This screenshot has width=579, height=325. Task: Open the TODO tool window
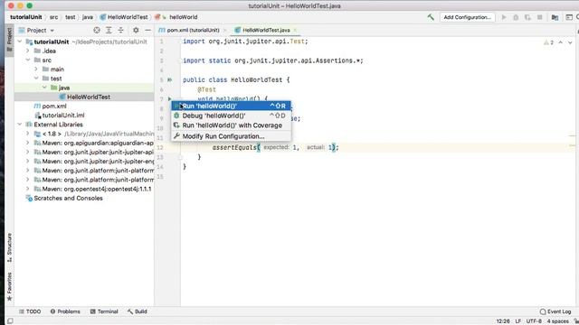[30, 311]
